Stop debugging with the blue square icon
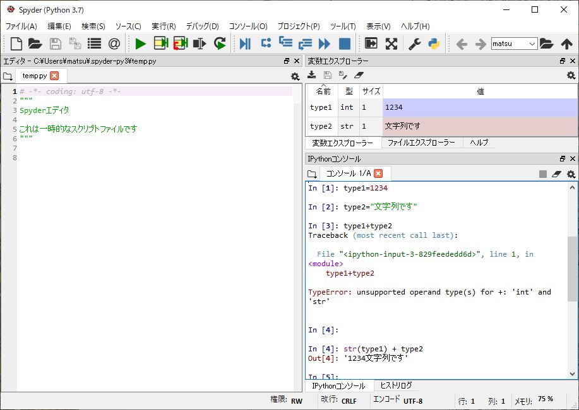 (345, 44)
